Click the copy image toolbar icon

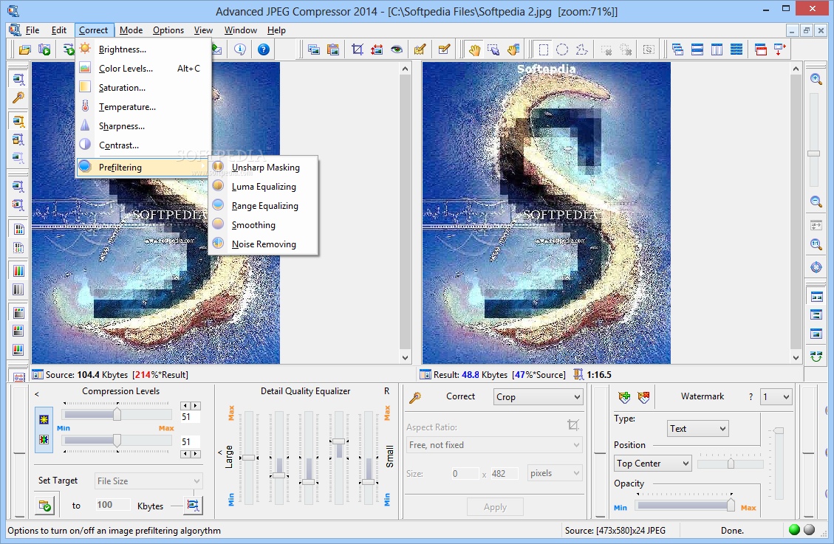(314, 50)
